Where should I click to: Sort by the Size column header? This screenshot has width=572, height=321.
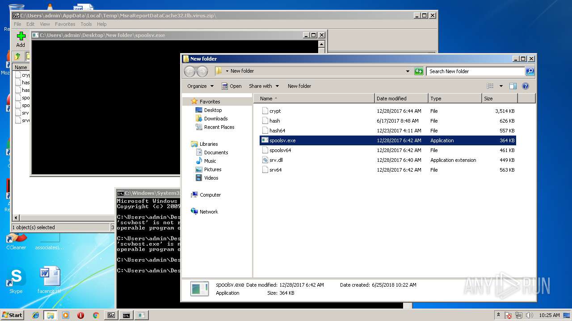tap(500, 99)
